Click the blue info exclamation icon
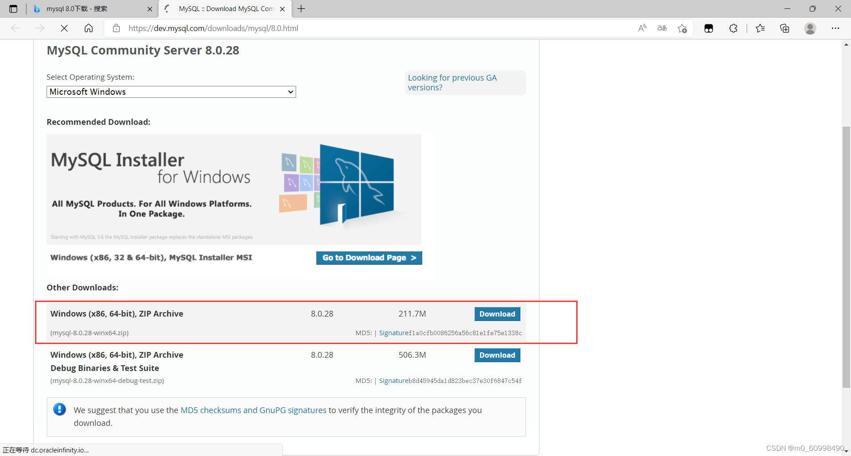The height and width of the screenshot is (456, 851). click(59, 409)
